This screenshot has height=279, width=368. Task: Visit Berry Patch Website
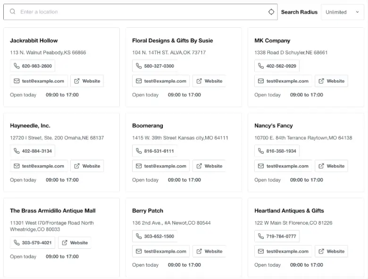209,251
